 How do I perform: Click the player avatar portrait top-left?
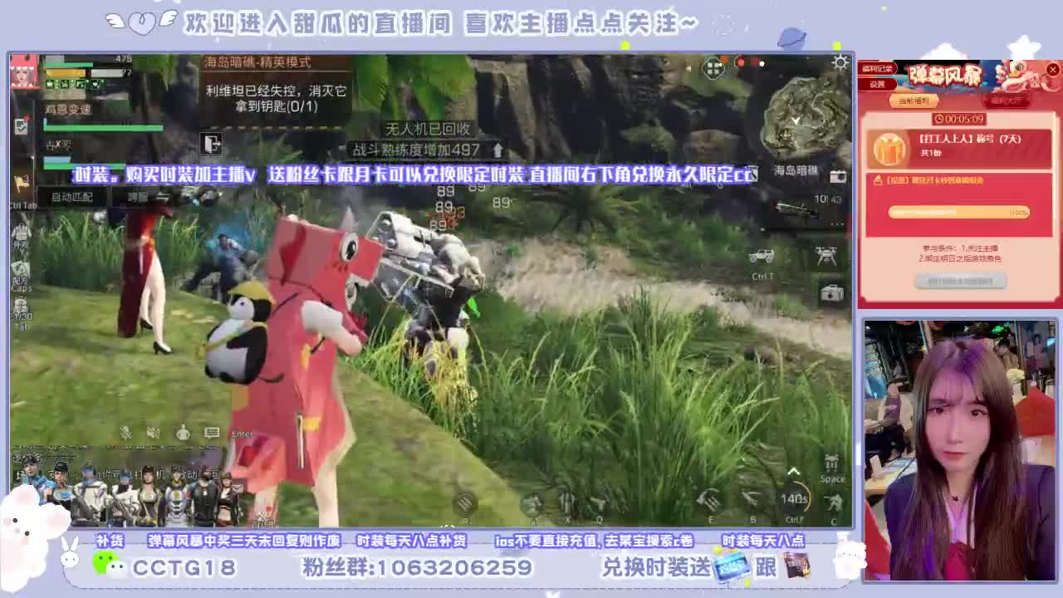click(23, 73)
